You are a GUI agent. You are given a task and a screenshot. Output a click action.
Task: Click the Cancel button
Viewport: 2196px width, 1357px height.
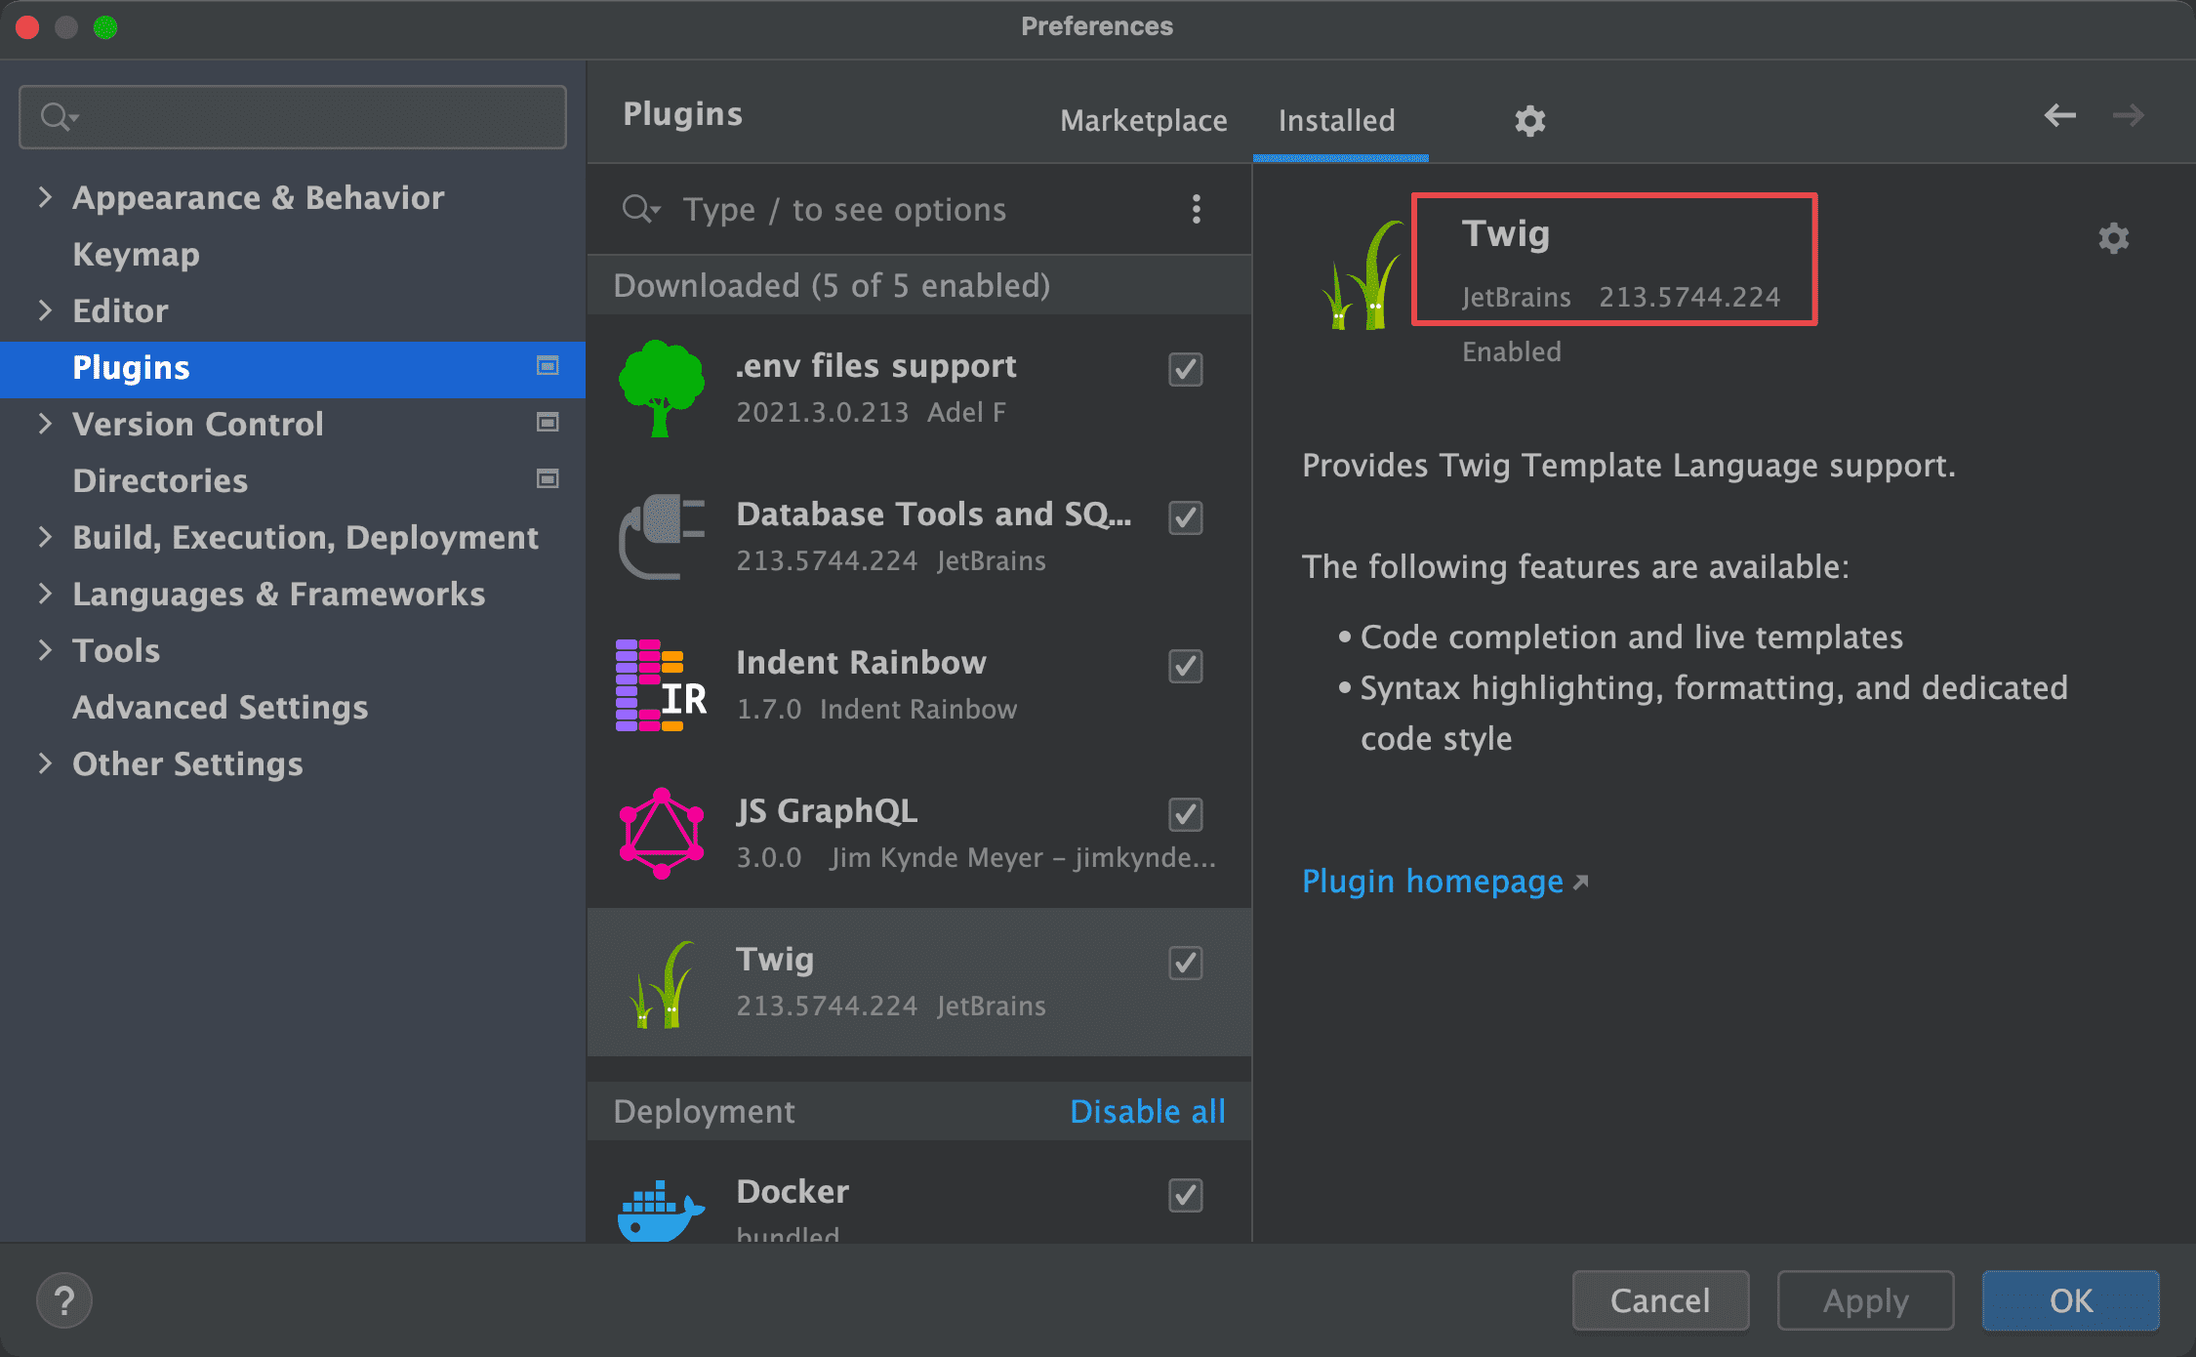(1660, 1300)
